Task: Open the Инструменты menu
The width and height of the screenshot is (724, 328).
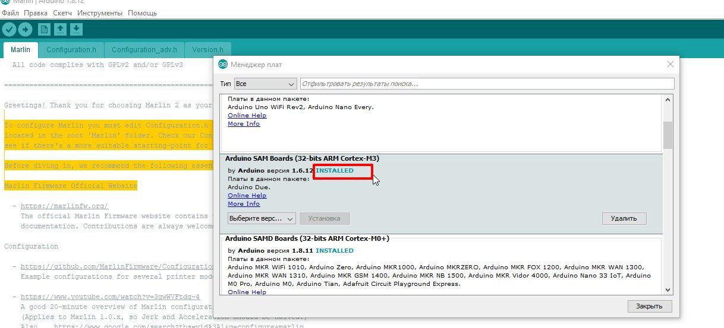Action: pos(100,12)
